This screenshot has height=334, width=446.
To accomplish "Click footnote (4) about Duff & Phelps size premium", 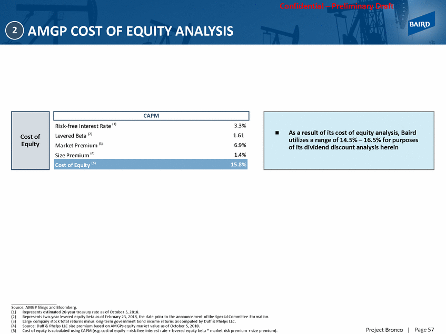I will [x=105, y=326].
